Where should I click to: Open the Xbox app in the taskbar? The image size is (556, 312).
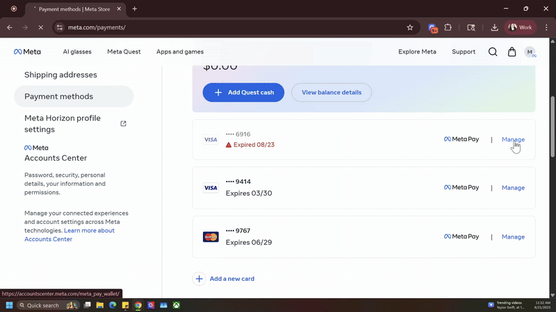177,305
